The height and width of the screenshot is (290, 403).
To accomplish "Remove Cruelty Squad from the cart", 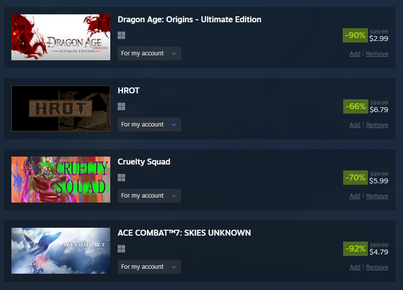I will tap(377, 196).
